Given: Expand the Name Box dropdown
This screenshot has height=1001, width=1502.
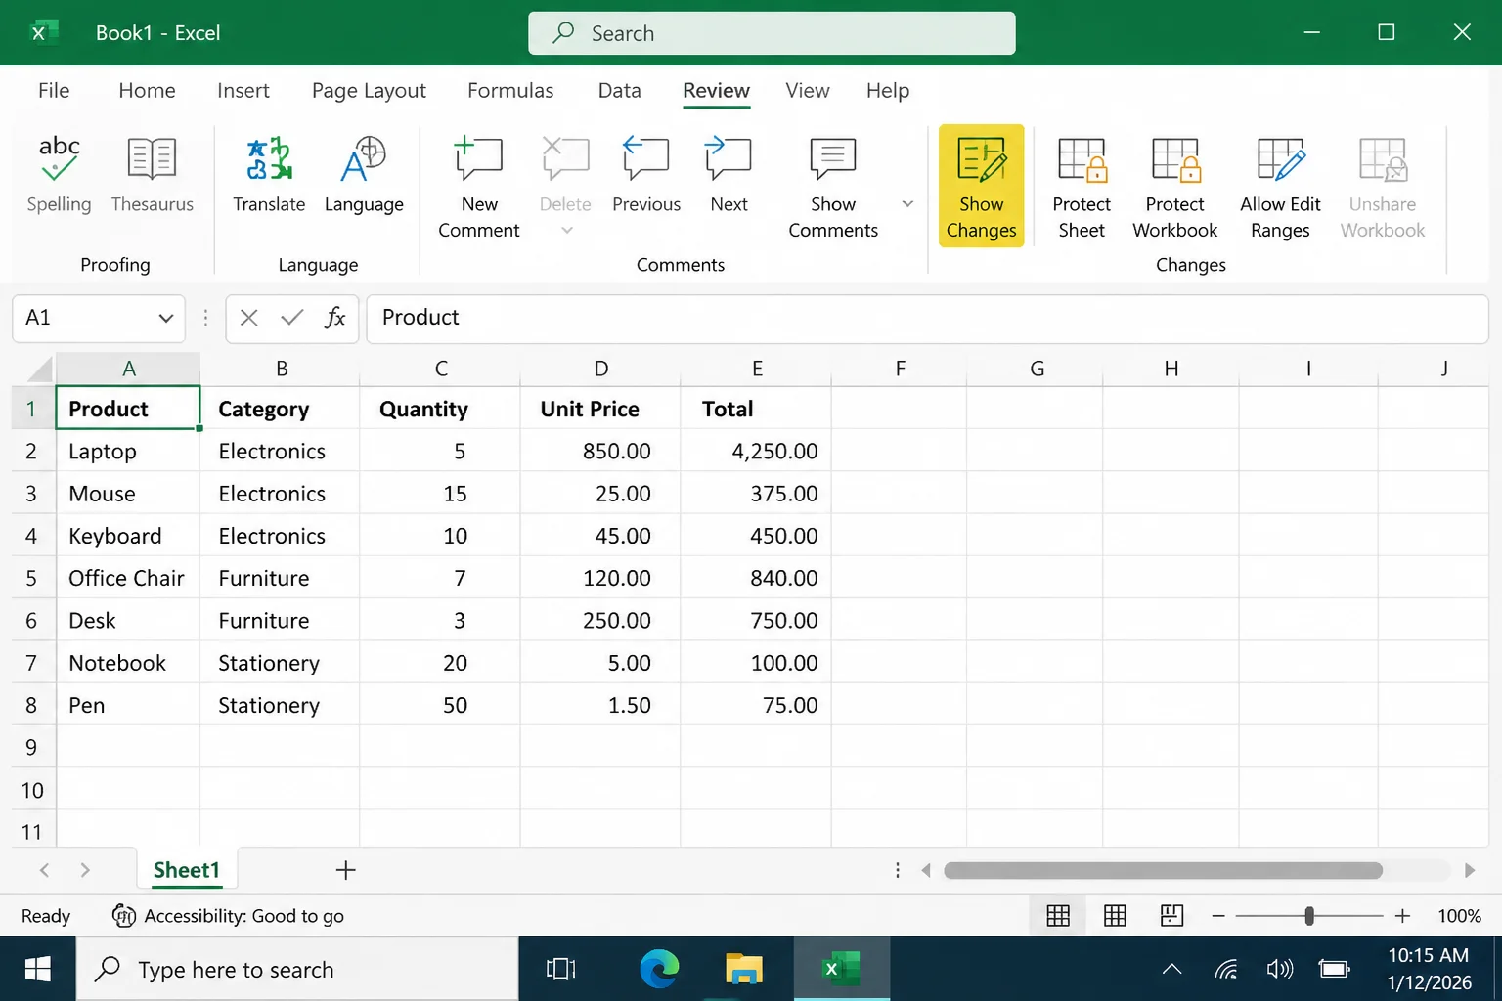Looking at the screenshot, I should (166, 318).
